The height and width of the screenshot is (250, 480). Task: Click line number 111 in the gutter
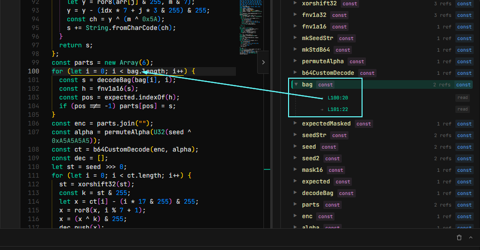[x=33, y=175]
